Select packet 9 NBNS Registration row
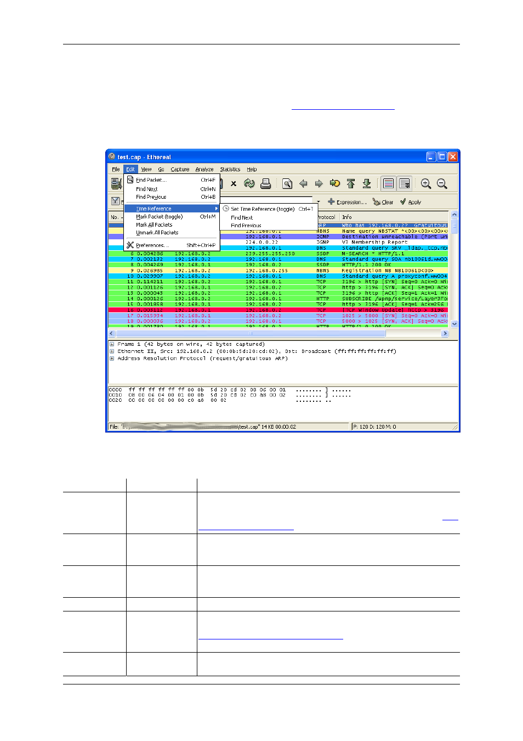This screenshot has height=741, width=523. pyautogui.click(x=278, y=271)
